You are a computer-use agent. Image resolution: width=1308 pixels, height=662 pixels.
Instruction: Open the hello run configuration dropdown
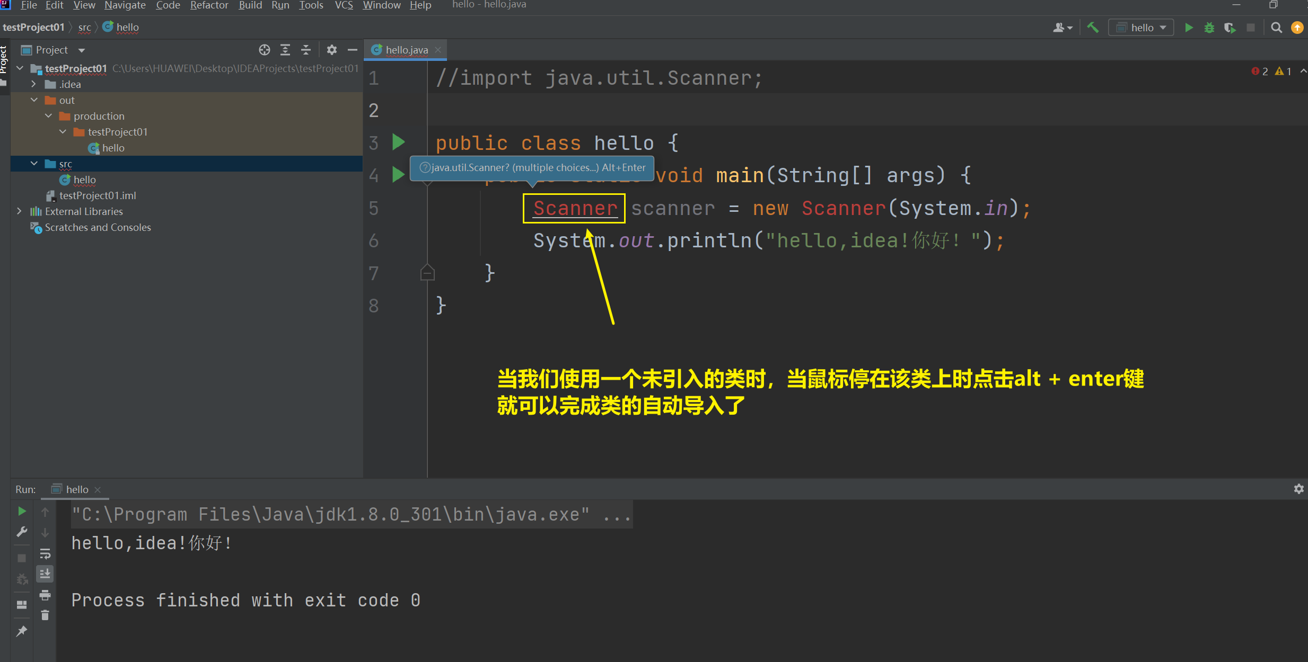[x=1141, y=28]
